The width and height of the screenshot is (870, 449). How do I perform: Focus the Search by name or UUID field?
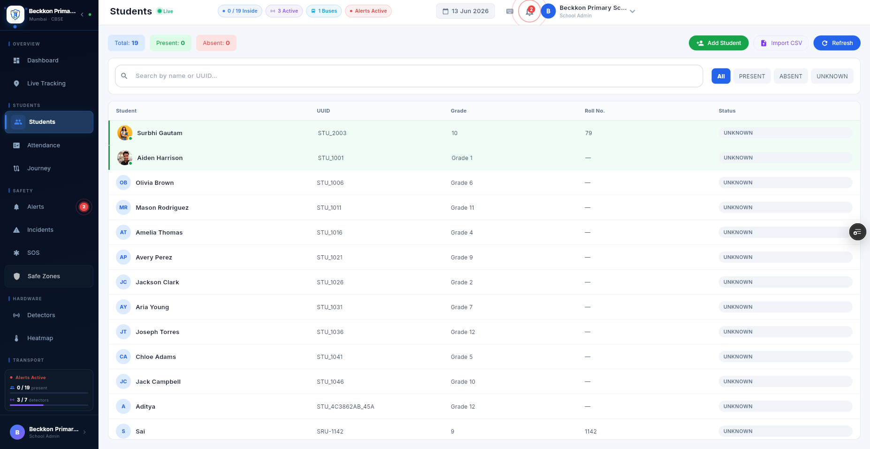[x=409, y=76]
